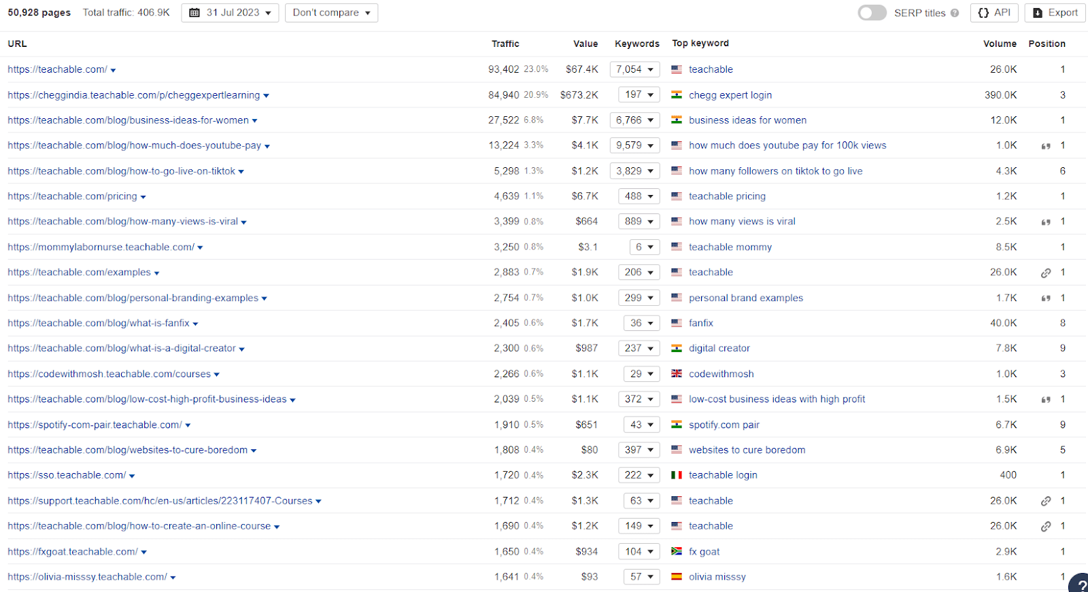Screen dimensions: 1088x592
Task: Click the South Africa flag next to fx goat
Action: [x=677, y=551]
